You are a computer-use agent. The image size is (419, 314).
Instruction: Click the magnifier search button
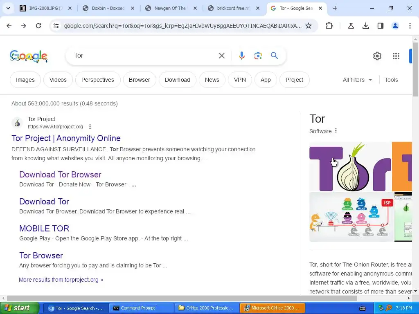coord(274,56)
